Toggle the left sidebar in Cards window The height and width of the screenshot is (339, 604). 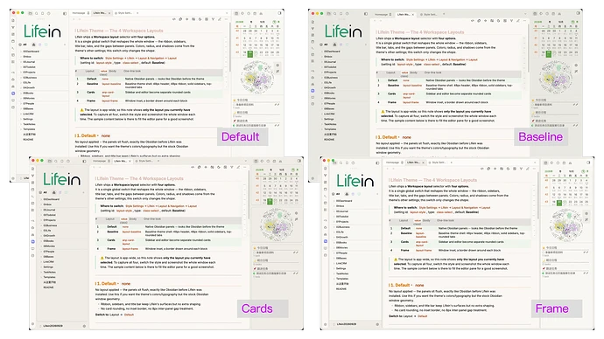(x=84, y=161)
